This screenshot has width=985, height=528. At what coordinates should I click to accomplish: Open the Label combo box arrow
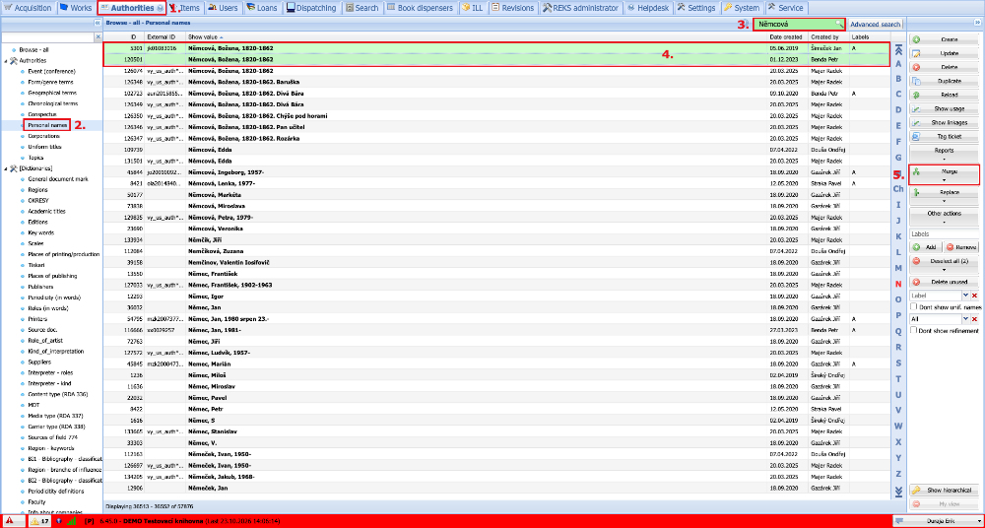pyautogui.click(x=965, y=296)
